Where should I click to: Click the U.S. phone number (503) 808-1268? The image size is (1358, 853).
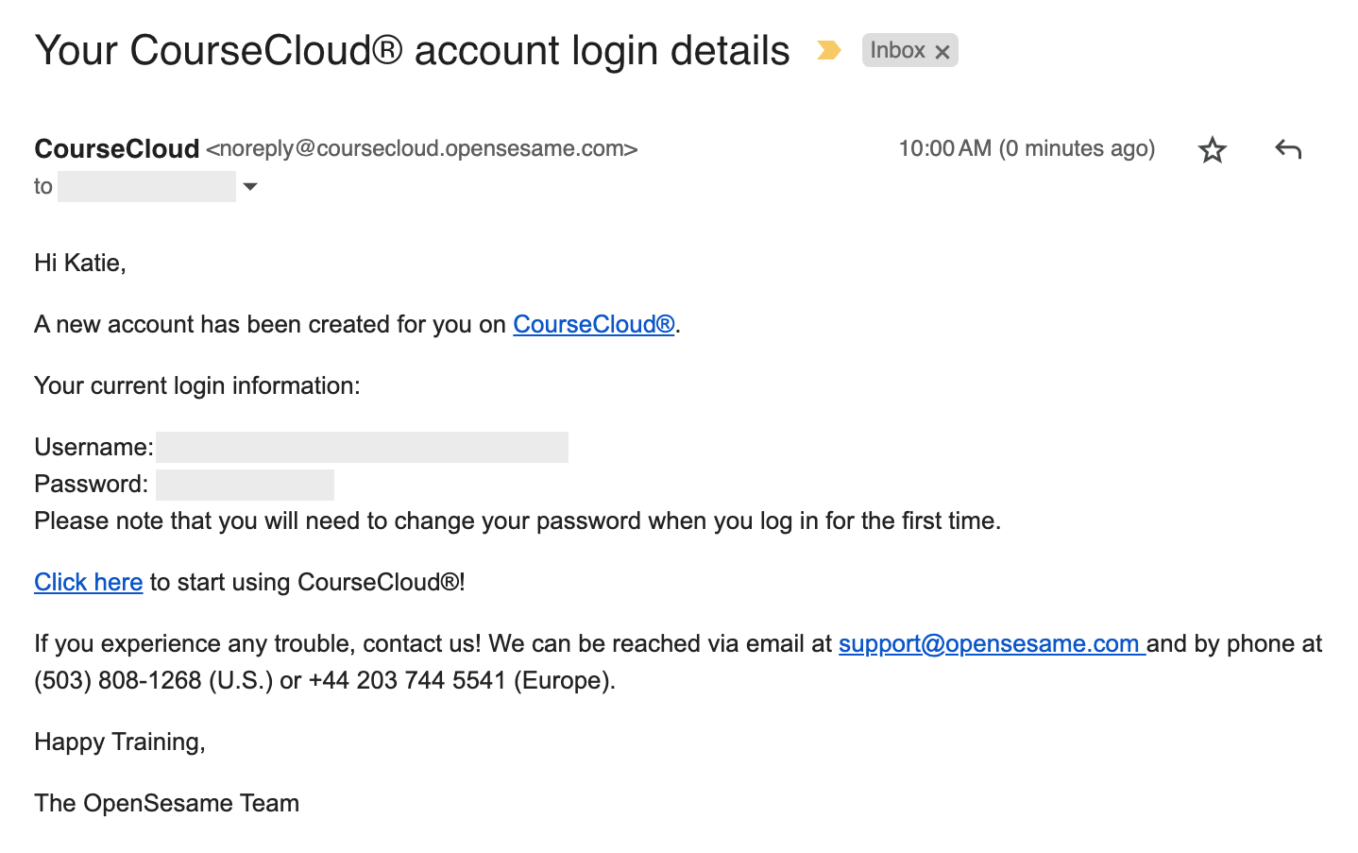(118, 680)
